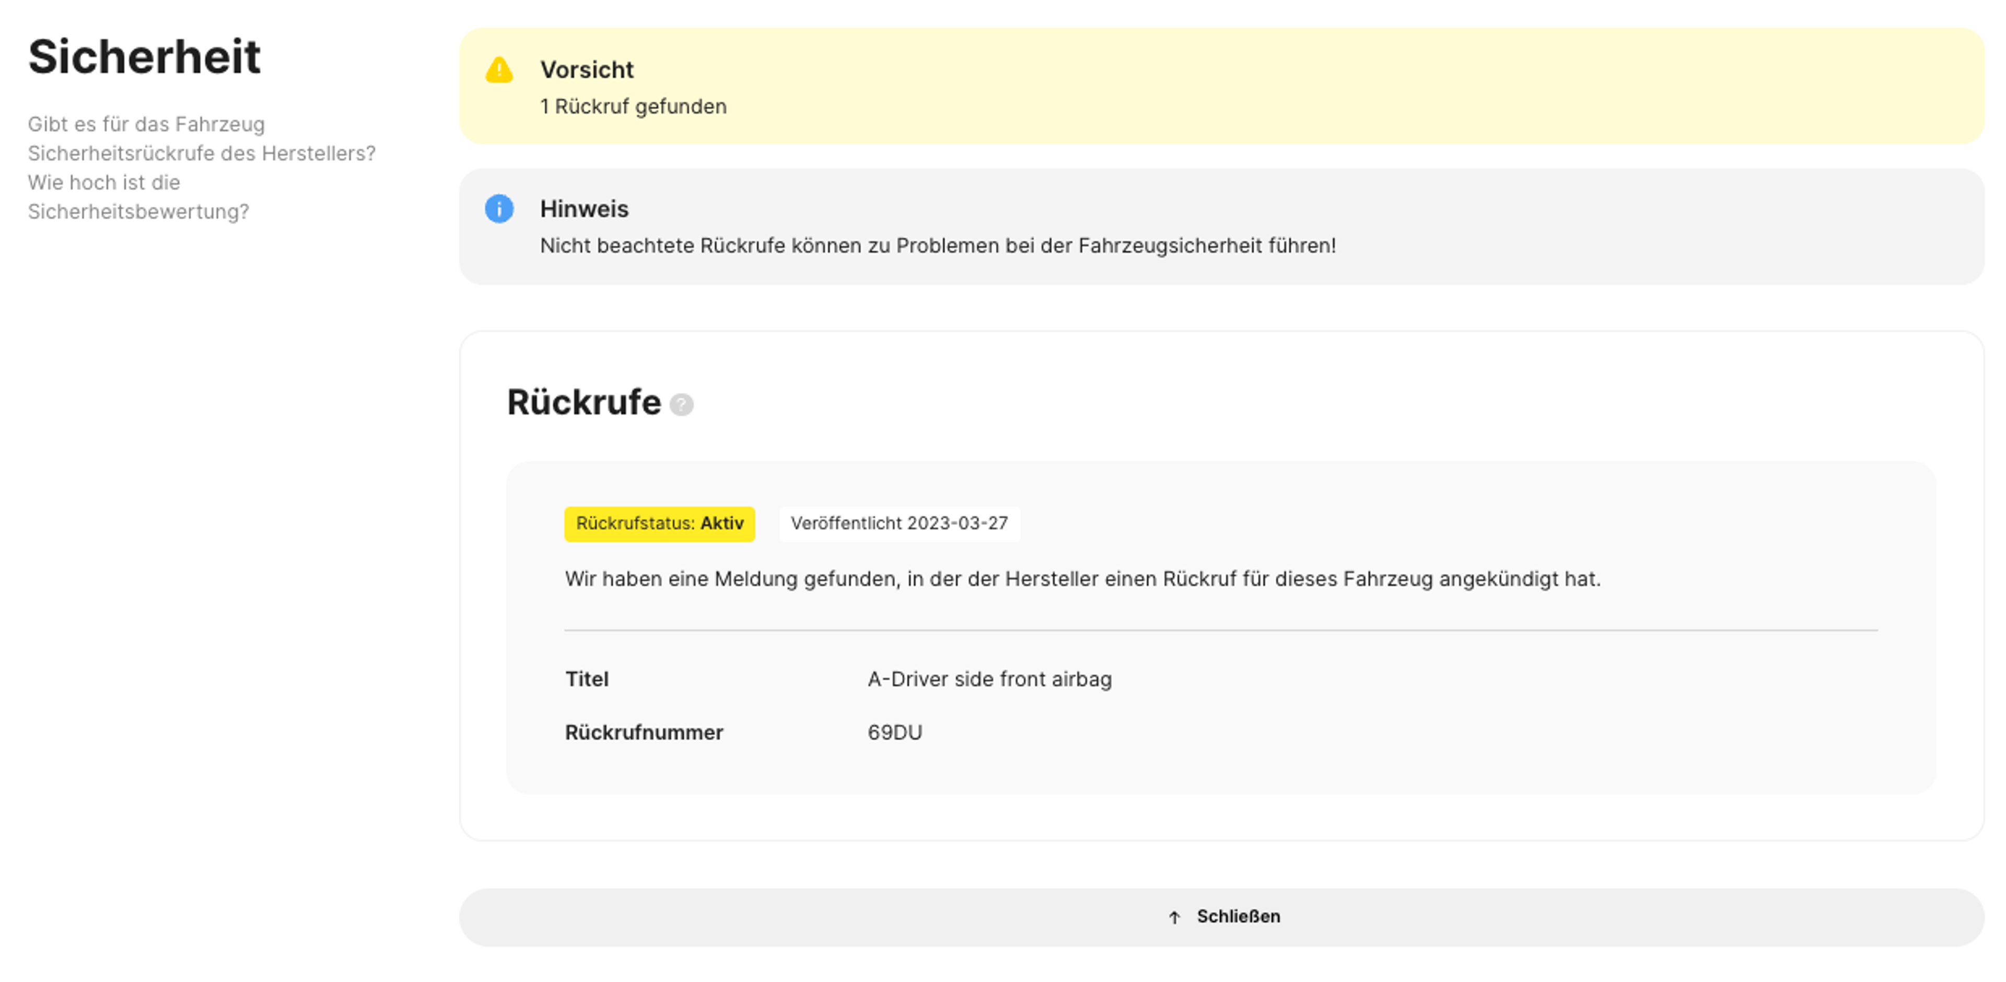Click the Rückrufe section title
The height and width of the screenshot is (982, 2006).
pos(584,403)
